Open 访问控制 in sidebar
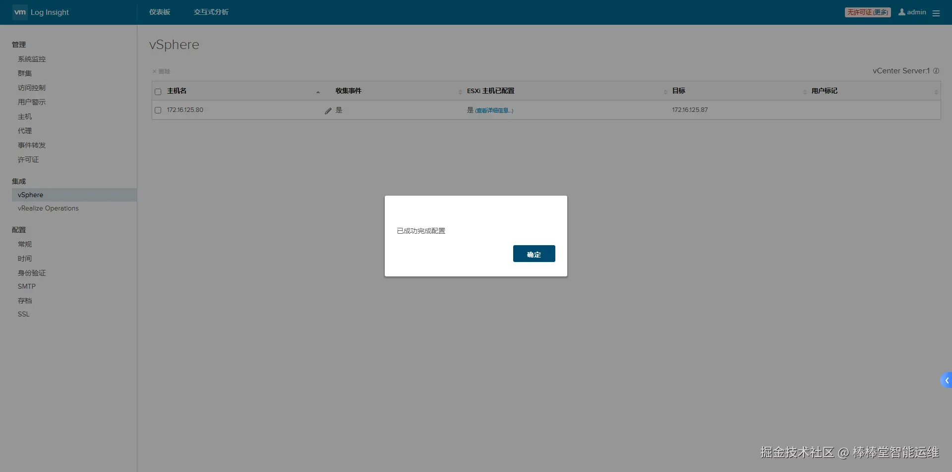The image size is (952, 472). (x=32, y=88)
